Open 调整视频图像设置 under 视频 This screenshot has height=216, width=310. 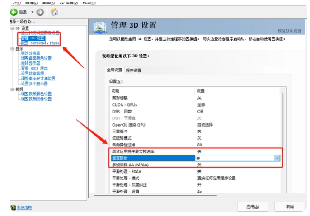[x=36, y=99]
